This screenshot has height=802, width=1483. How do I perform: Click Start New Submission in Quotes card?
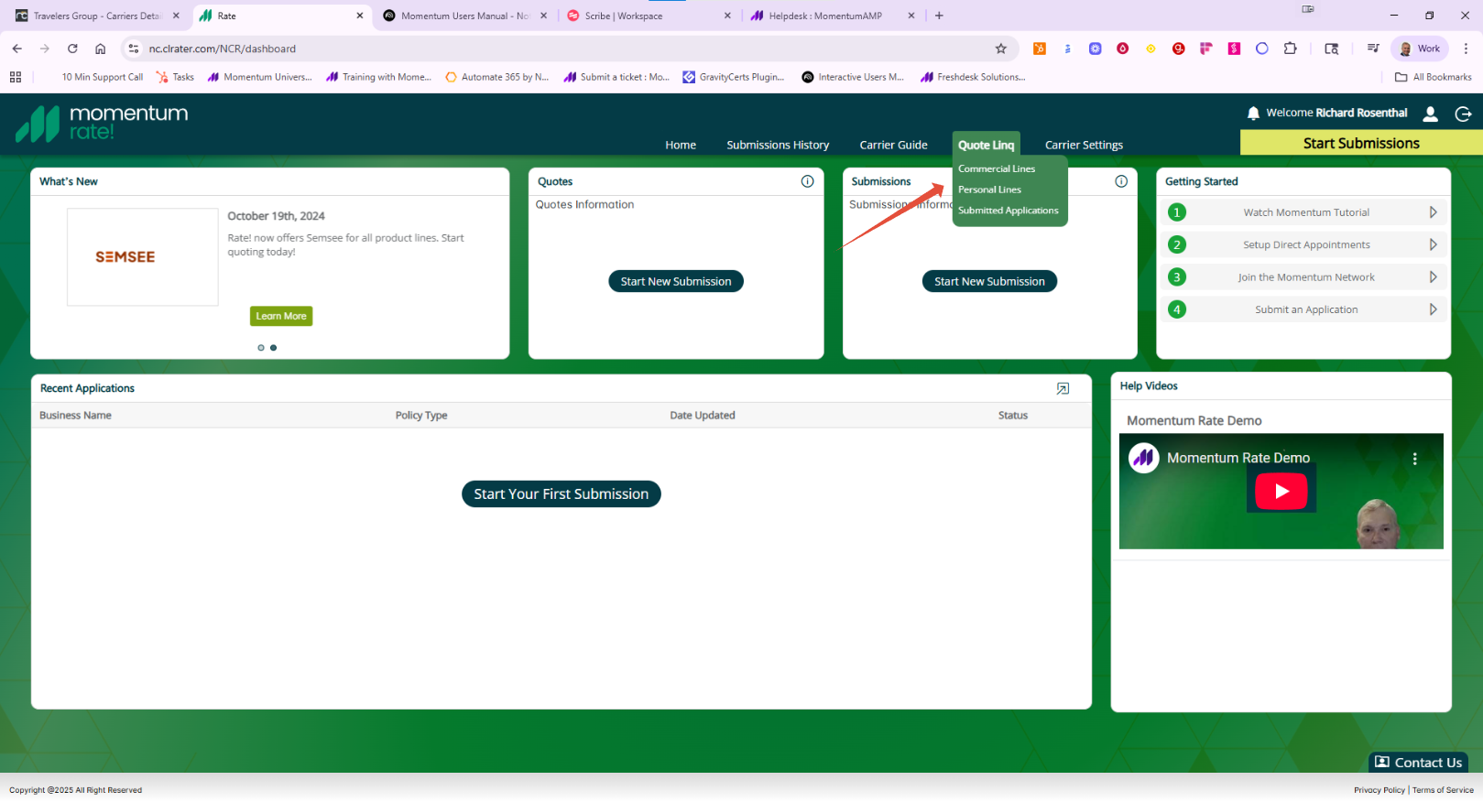[x=676, y=281]
